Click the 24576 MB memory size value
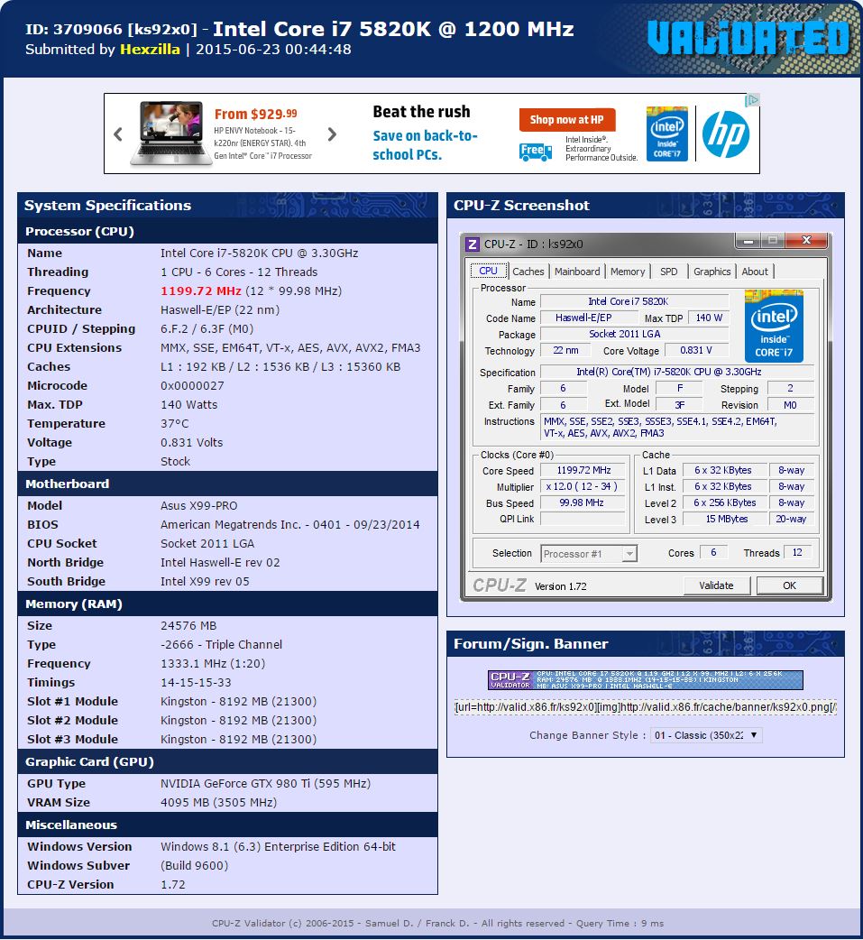863x940 pixels. pyautogui.click(x=188, y=625)
